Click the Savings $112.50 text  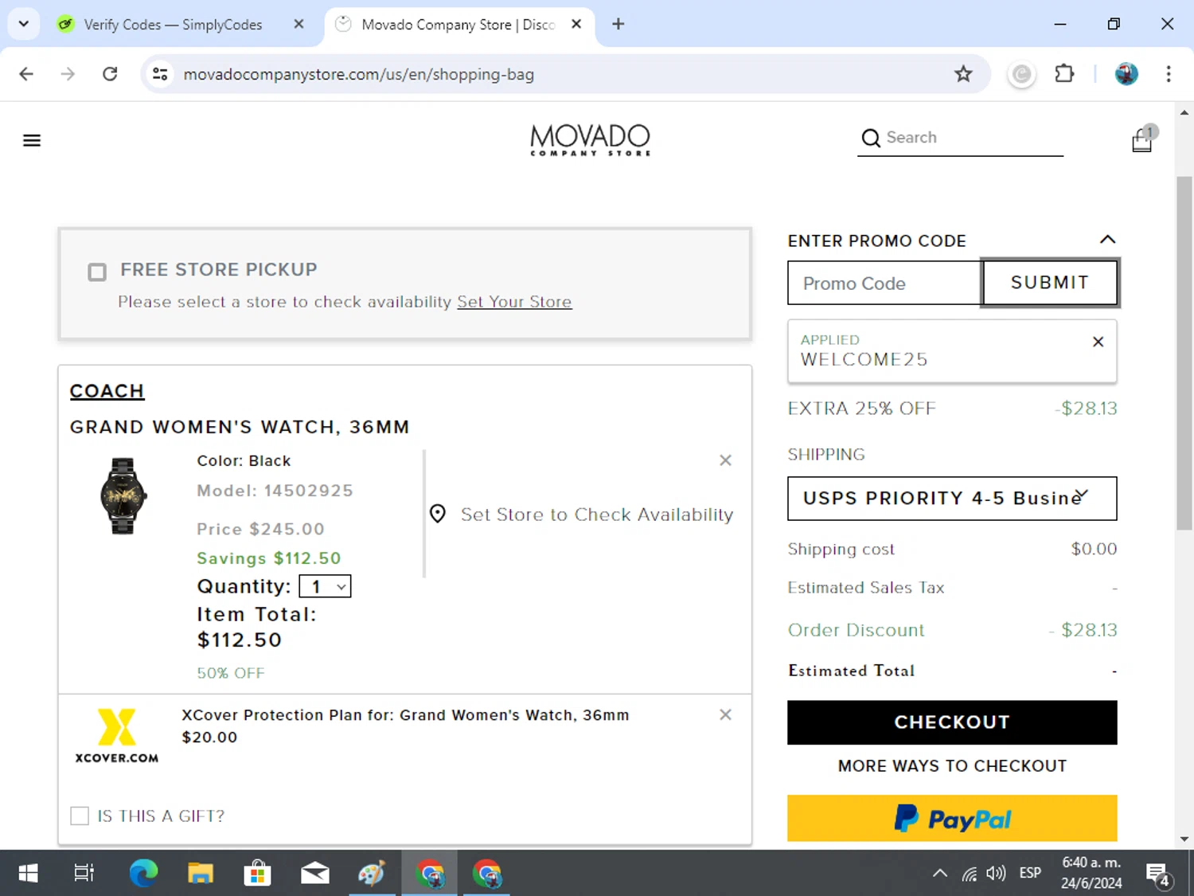269,558
